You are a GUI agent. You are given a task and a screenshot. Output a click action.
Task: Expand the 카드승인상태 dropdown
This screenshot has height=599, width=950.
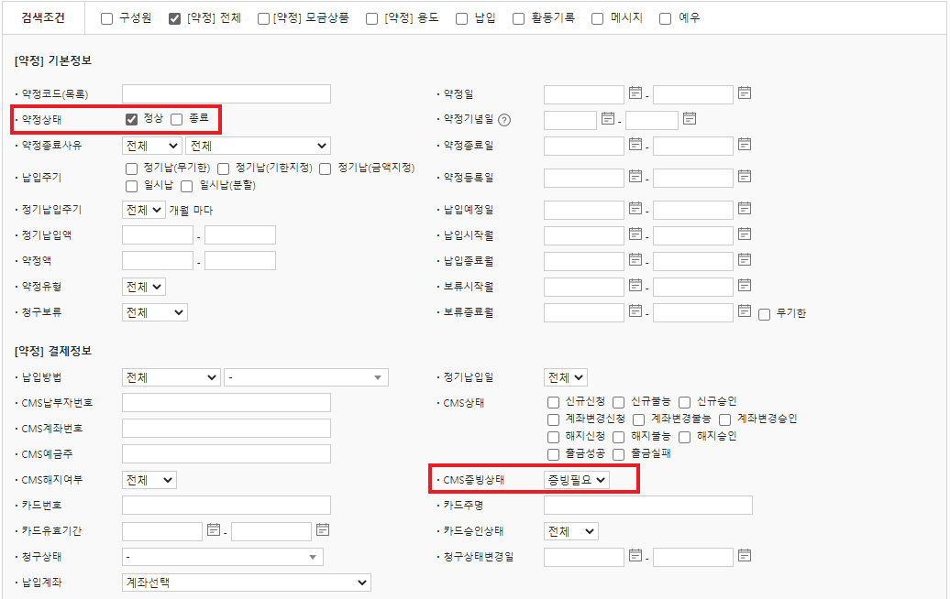(x=570, y=531)
